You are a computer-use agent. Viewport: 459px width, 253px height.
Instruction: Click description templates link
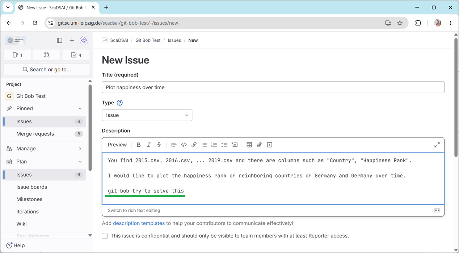point(139,223)
